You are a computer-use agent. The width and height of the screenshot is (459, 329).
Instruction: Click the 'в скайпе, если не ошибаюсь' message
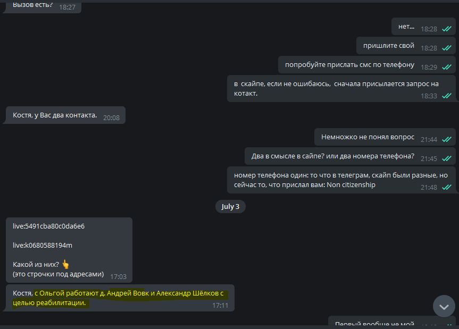[341, 89]
